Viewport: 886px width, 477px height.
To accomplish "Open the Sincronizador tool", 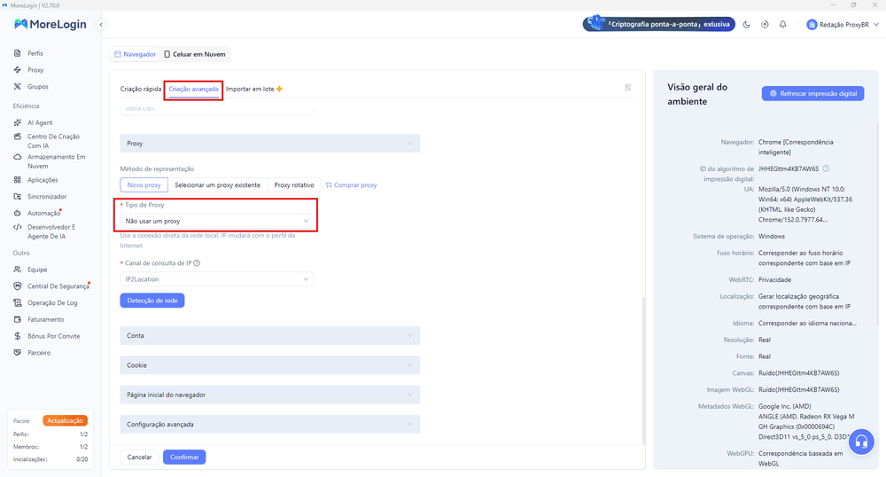I will click(46, 197).
